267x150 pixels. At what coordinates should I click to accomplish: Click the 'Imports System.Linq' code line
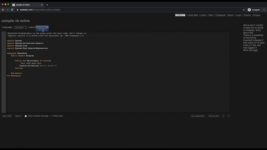pos(17,46)
